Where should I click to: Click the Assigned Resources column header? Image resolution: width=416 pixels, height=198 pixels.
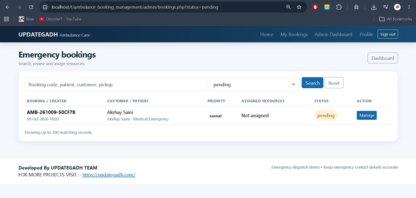(263, 101)
